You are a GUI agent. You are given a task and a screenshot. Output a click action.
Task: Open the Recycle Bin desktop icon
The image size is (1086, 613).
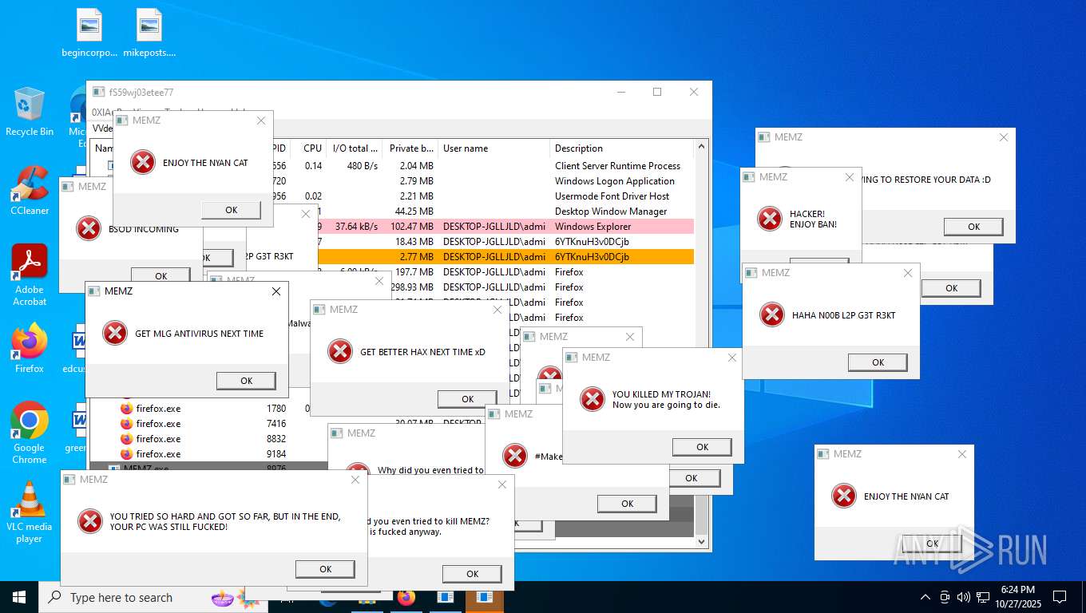pyautogui.click(x=30, y=112)
